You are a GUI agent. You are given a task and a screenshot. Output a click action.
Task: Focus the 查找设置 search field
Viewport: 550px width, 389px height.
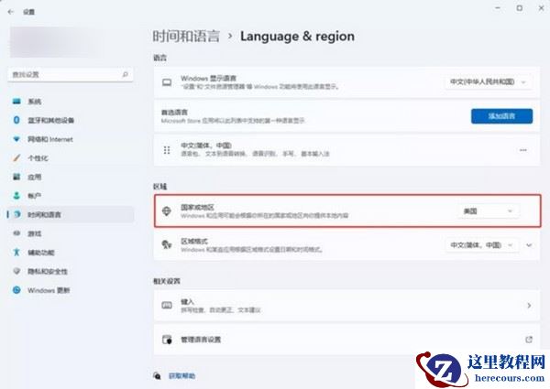[x=71, y=74]
